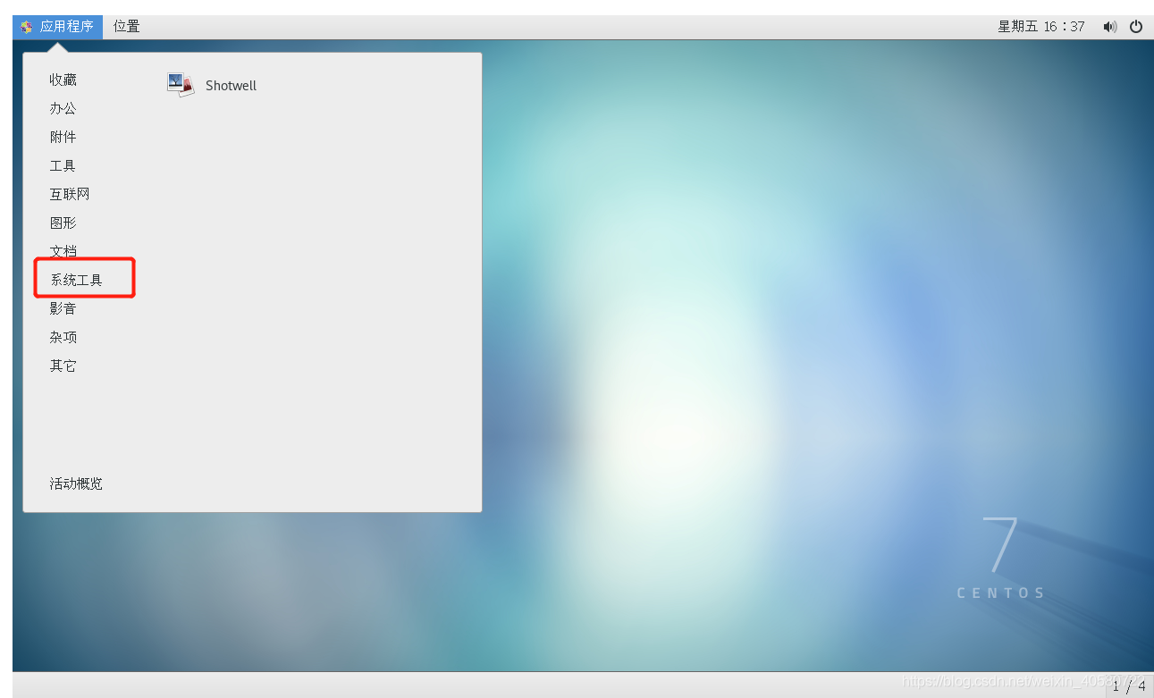
Task: Select the 影音 category
Action: coord(63,308)
